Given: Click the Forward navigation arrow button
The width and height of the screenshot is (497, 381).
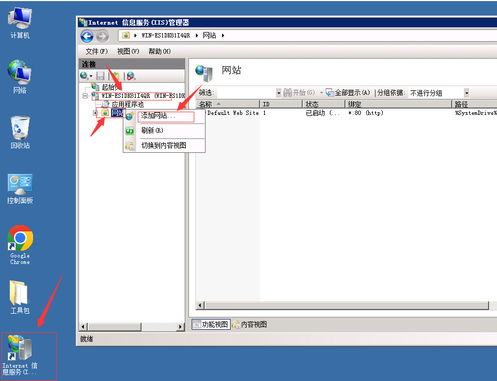Looking at the screenshot, I should point(102,36).
